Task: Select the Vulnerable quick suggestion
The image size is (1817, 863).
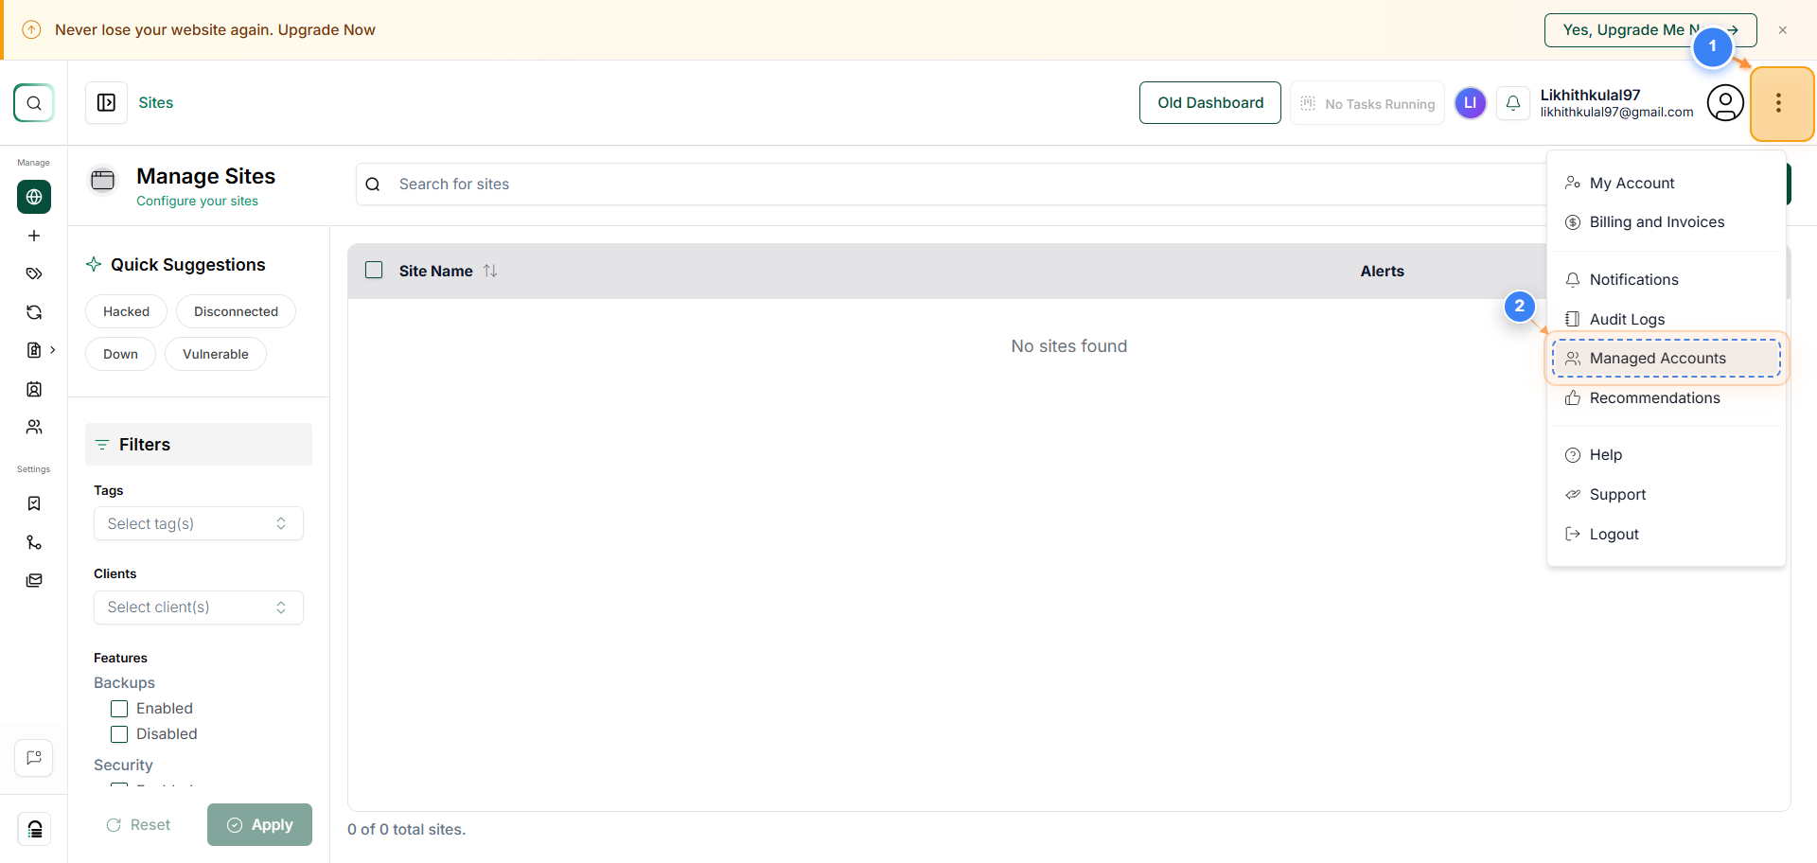Action: (216, 354)
